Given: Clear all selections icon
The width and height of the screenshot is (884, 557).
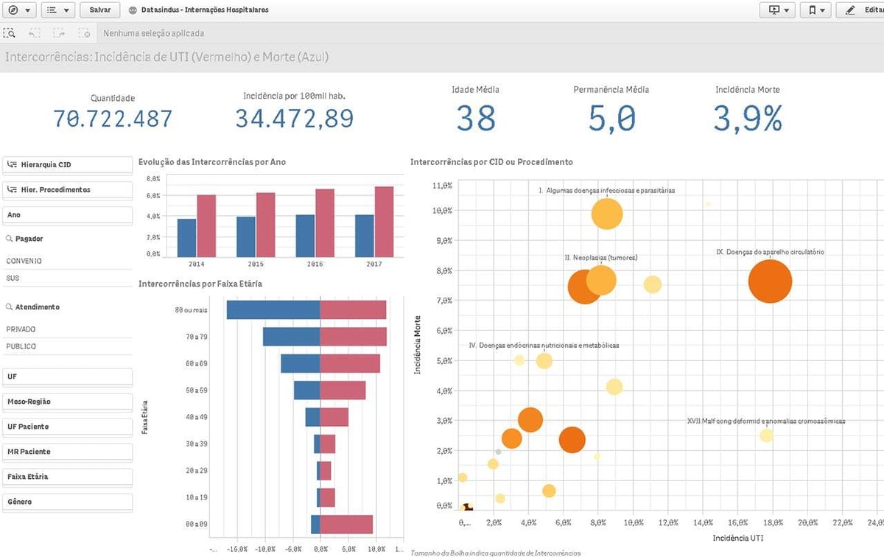Looking at the screenshot, I should [84, 33].
